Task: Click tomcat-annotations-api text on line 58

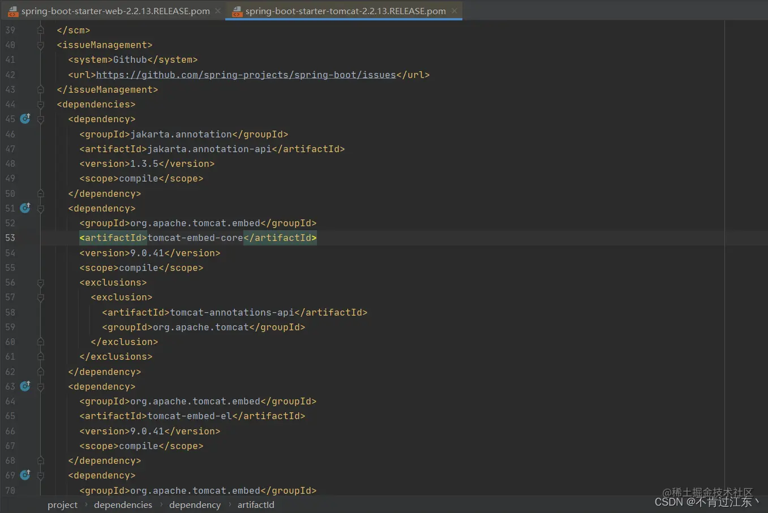Action: click(x=232, y=312)
